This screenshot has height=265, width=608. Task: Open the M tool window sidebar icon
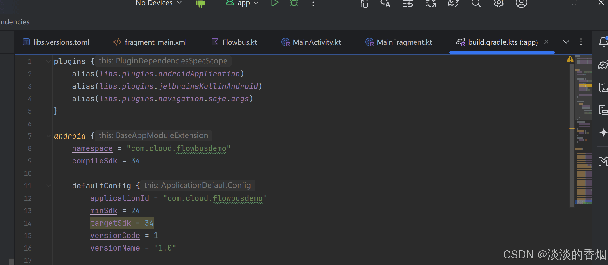[603, 161]
